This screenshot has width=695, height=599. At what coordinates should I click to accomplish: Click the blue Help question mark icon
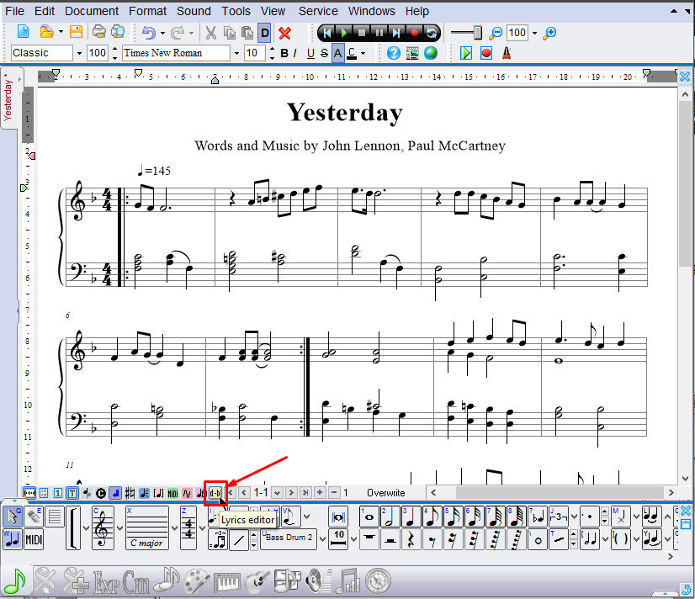tap(393, 53)
